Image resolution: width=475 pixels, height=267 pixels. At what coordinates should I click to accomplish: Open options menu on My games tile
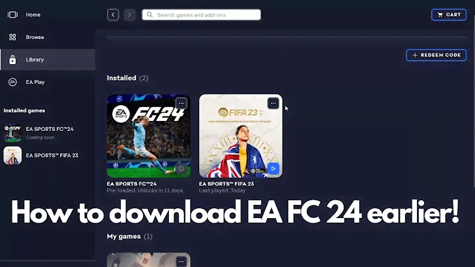(x=181, y=262)
